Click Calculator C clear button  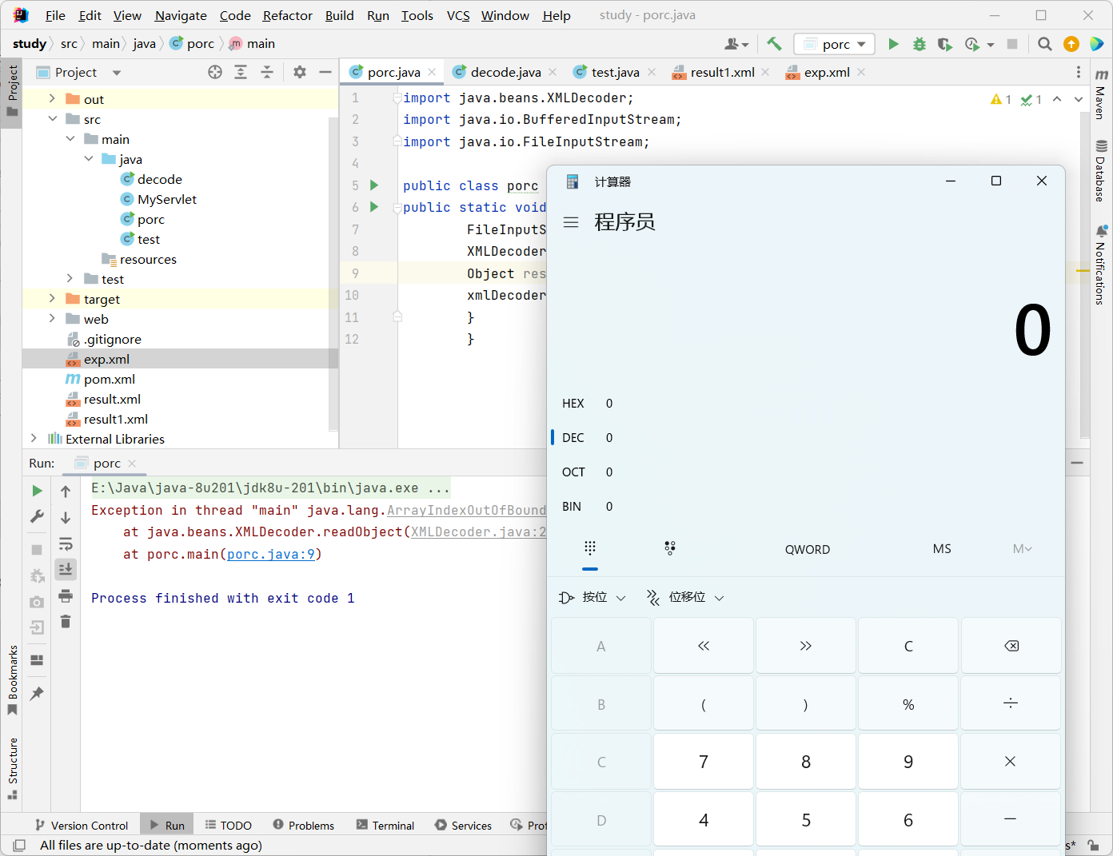[908, 646]
